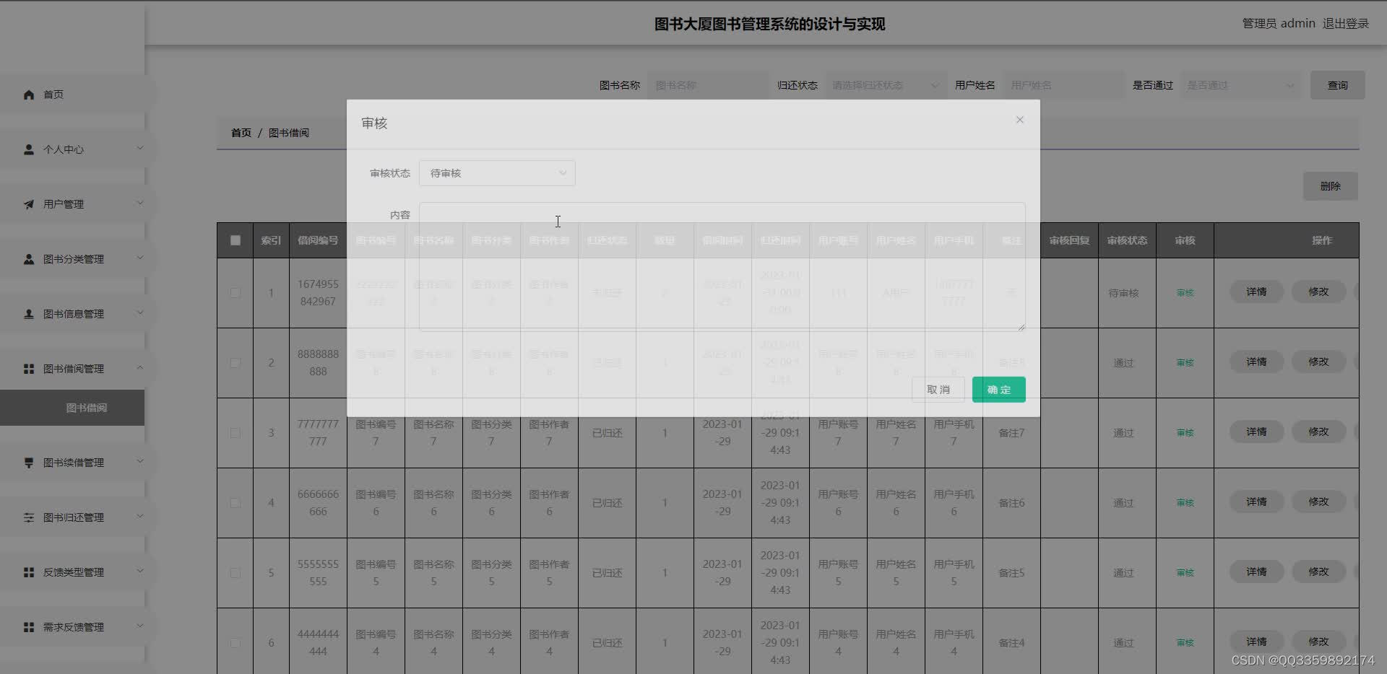Click the 首页 breadcrumb link
The height and width of the screenshot is (674, 1387).
pyautogui.click(x=241, y=133)
